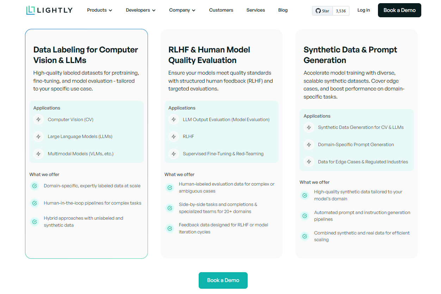Click the lightning icon next to RLHF

173,137
